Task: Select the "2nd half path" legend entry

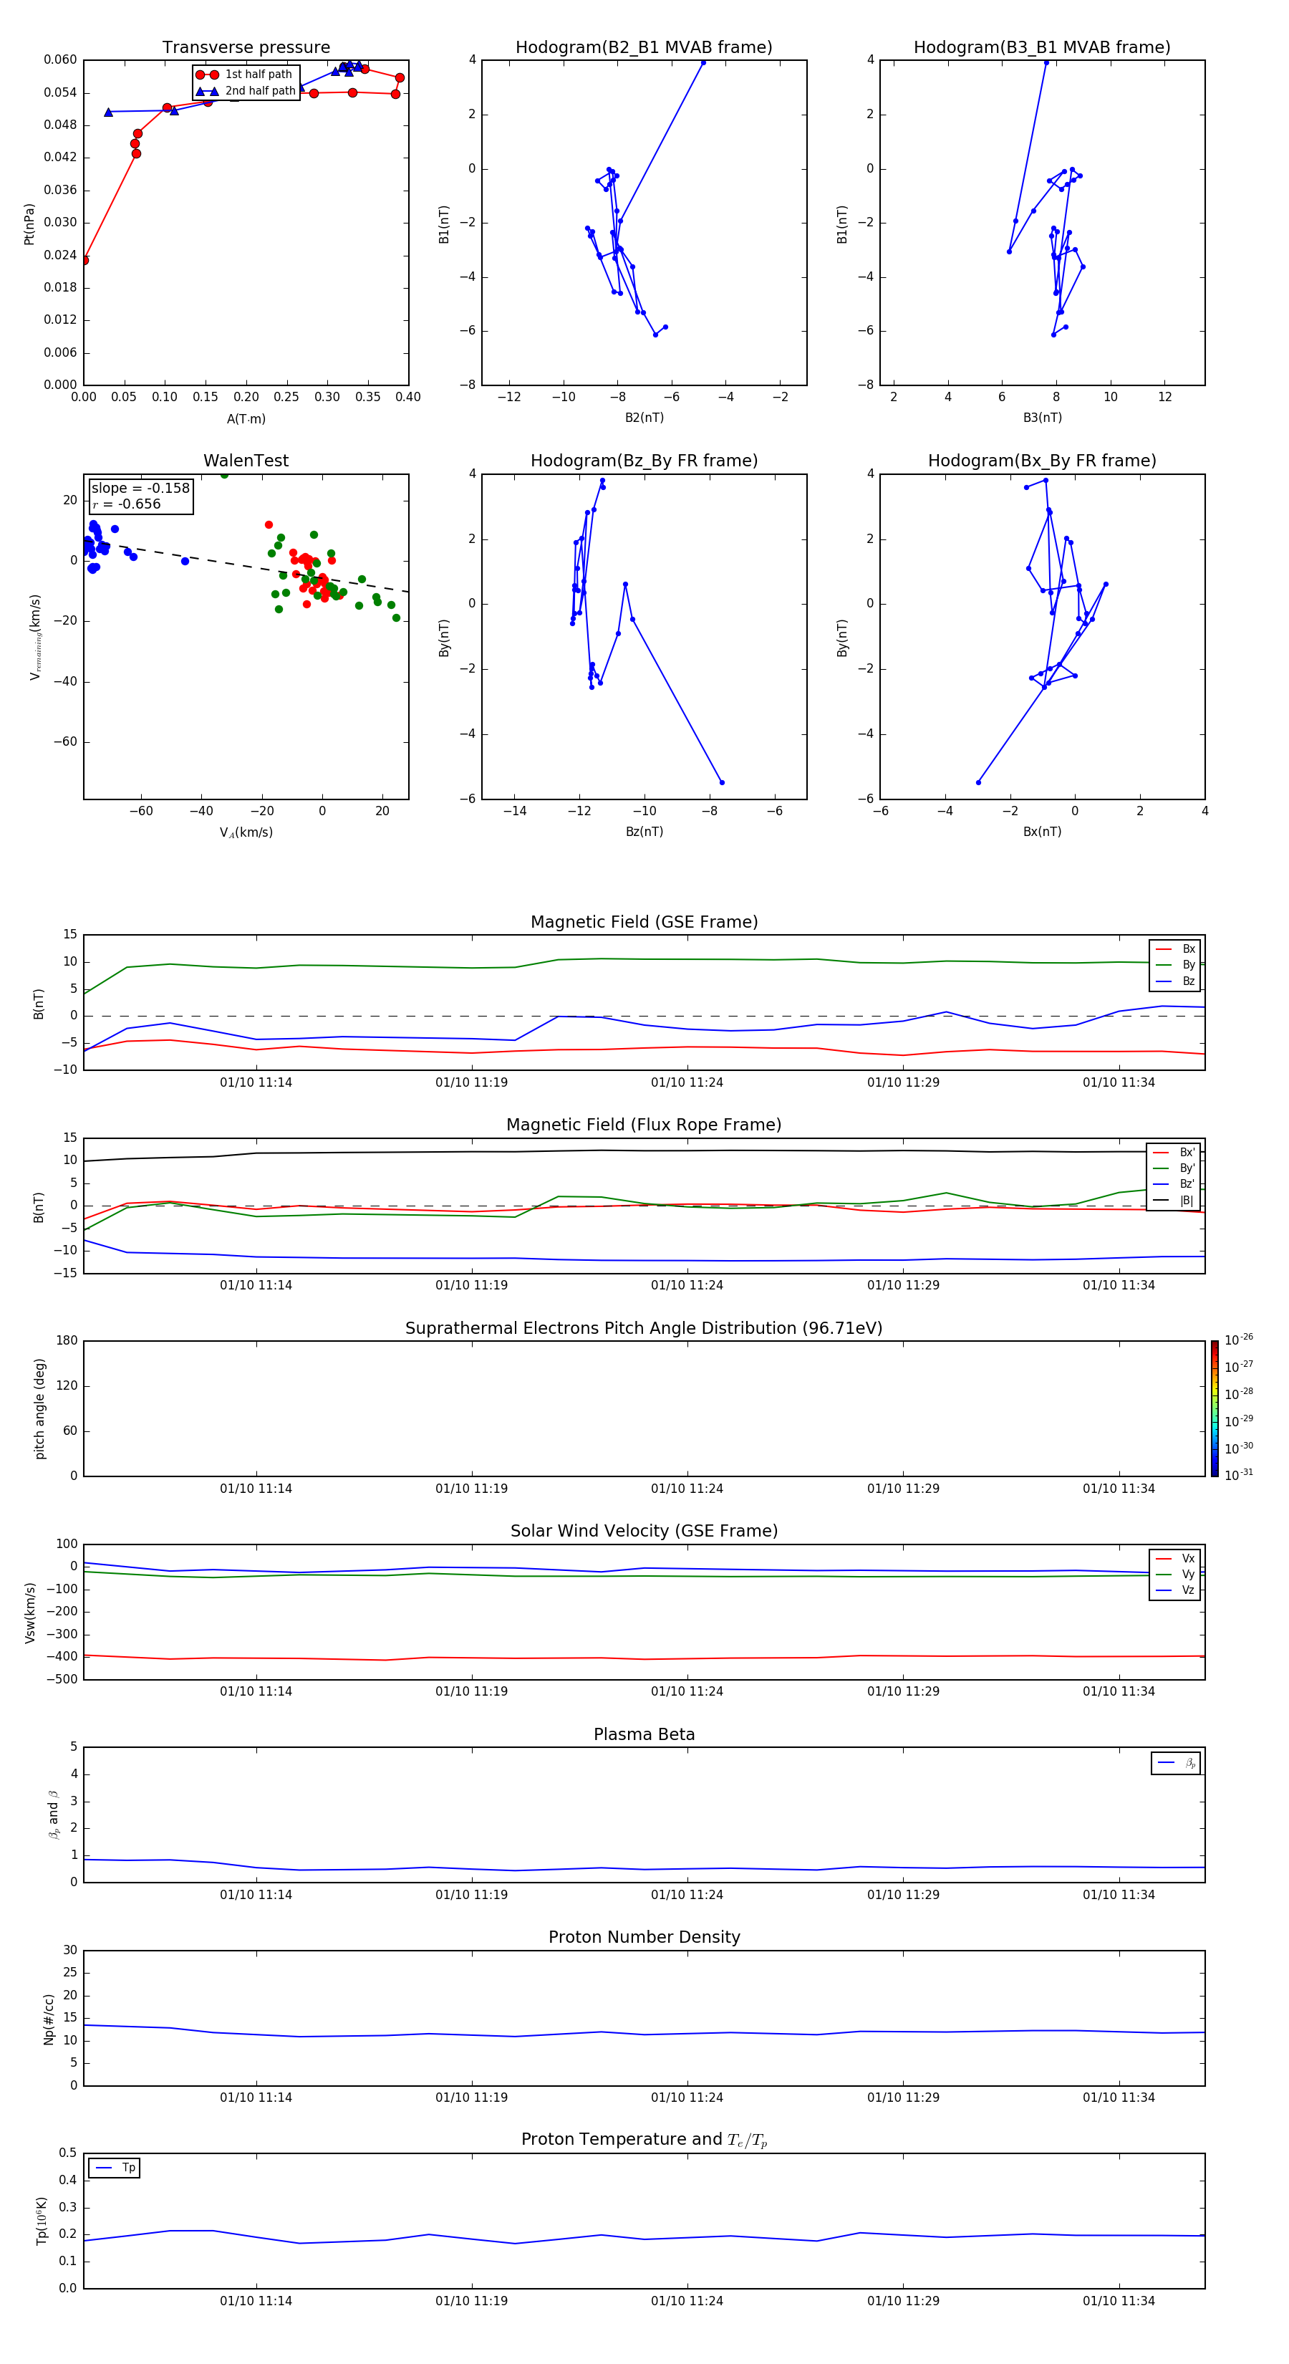Action: (244, 91)
